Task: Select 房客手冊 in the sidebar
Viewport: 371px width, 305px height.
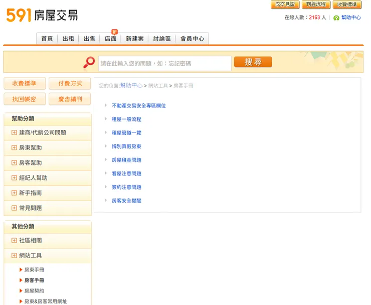Action: 34,280
